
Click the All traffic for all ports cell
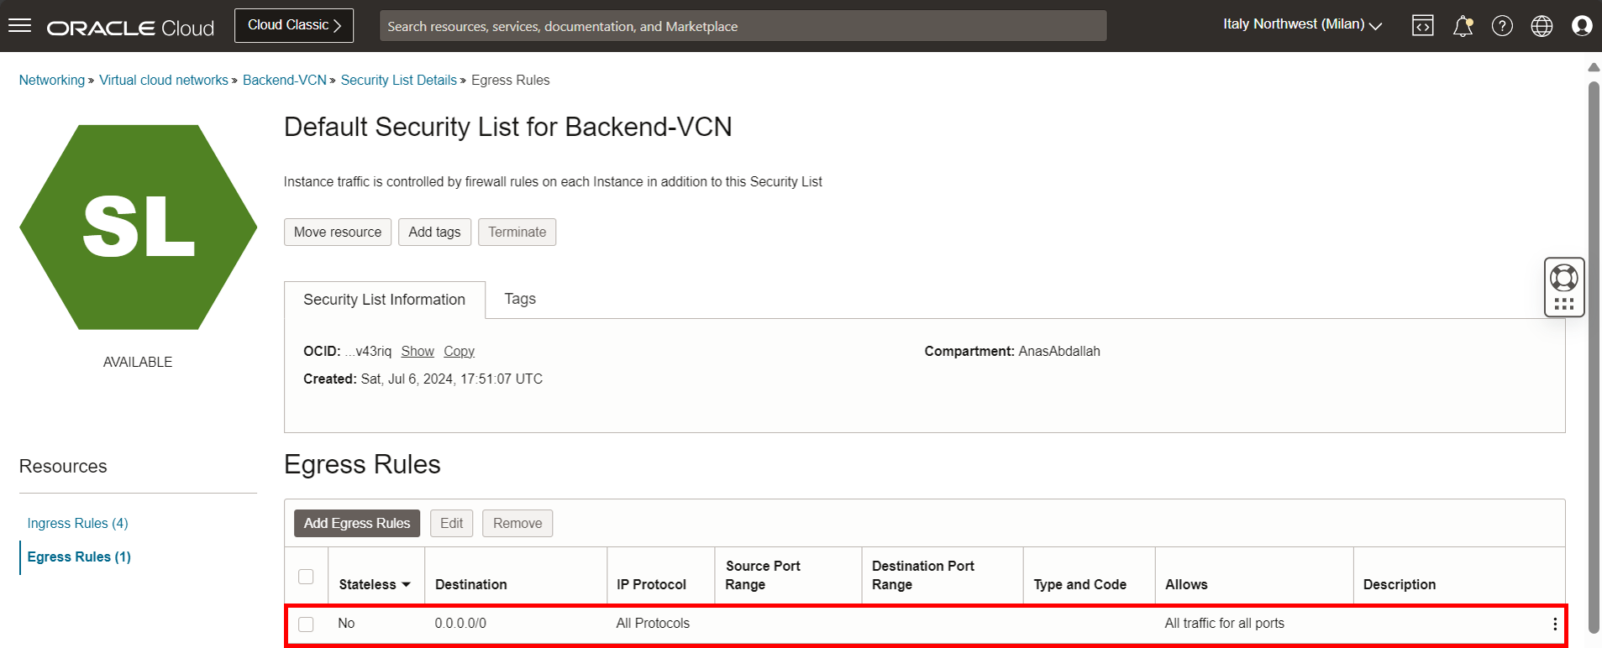click(x=1224, y=623)
